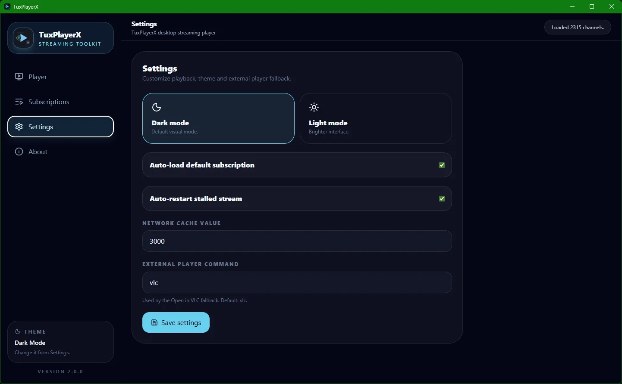
Task: Click the About info circle icon
Action: point(19,152)
